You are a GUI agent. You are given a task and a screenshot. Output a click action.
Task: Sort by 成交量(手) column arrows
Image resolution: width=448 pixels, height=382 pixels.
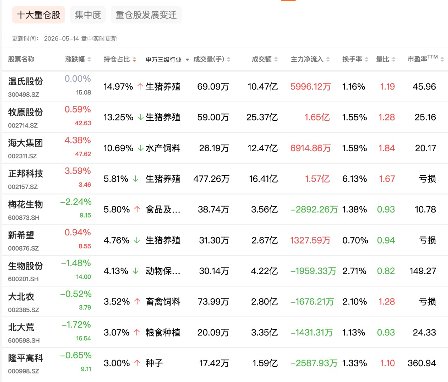(x=229, y=60)
